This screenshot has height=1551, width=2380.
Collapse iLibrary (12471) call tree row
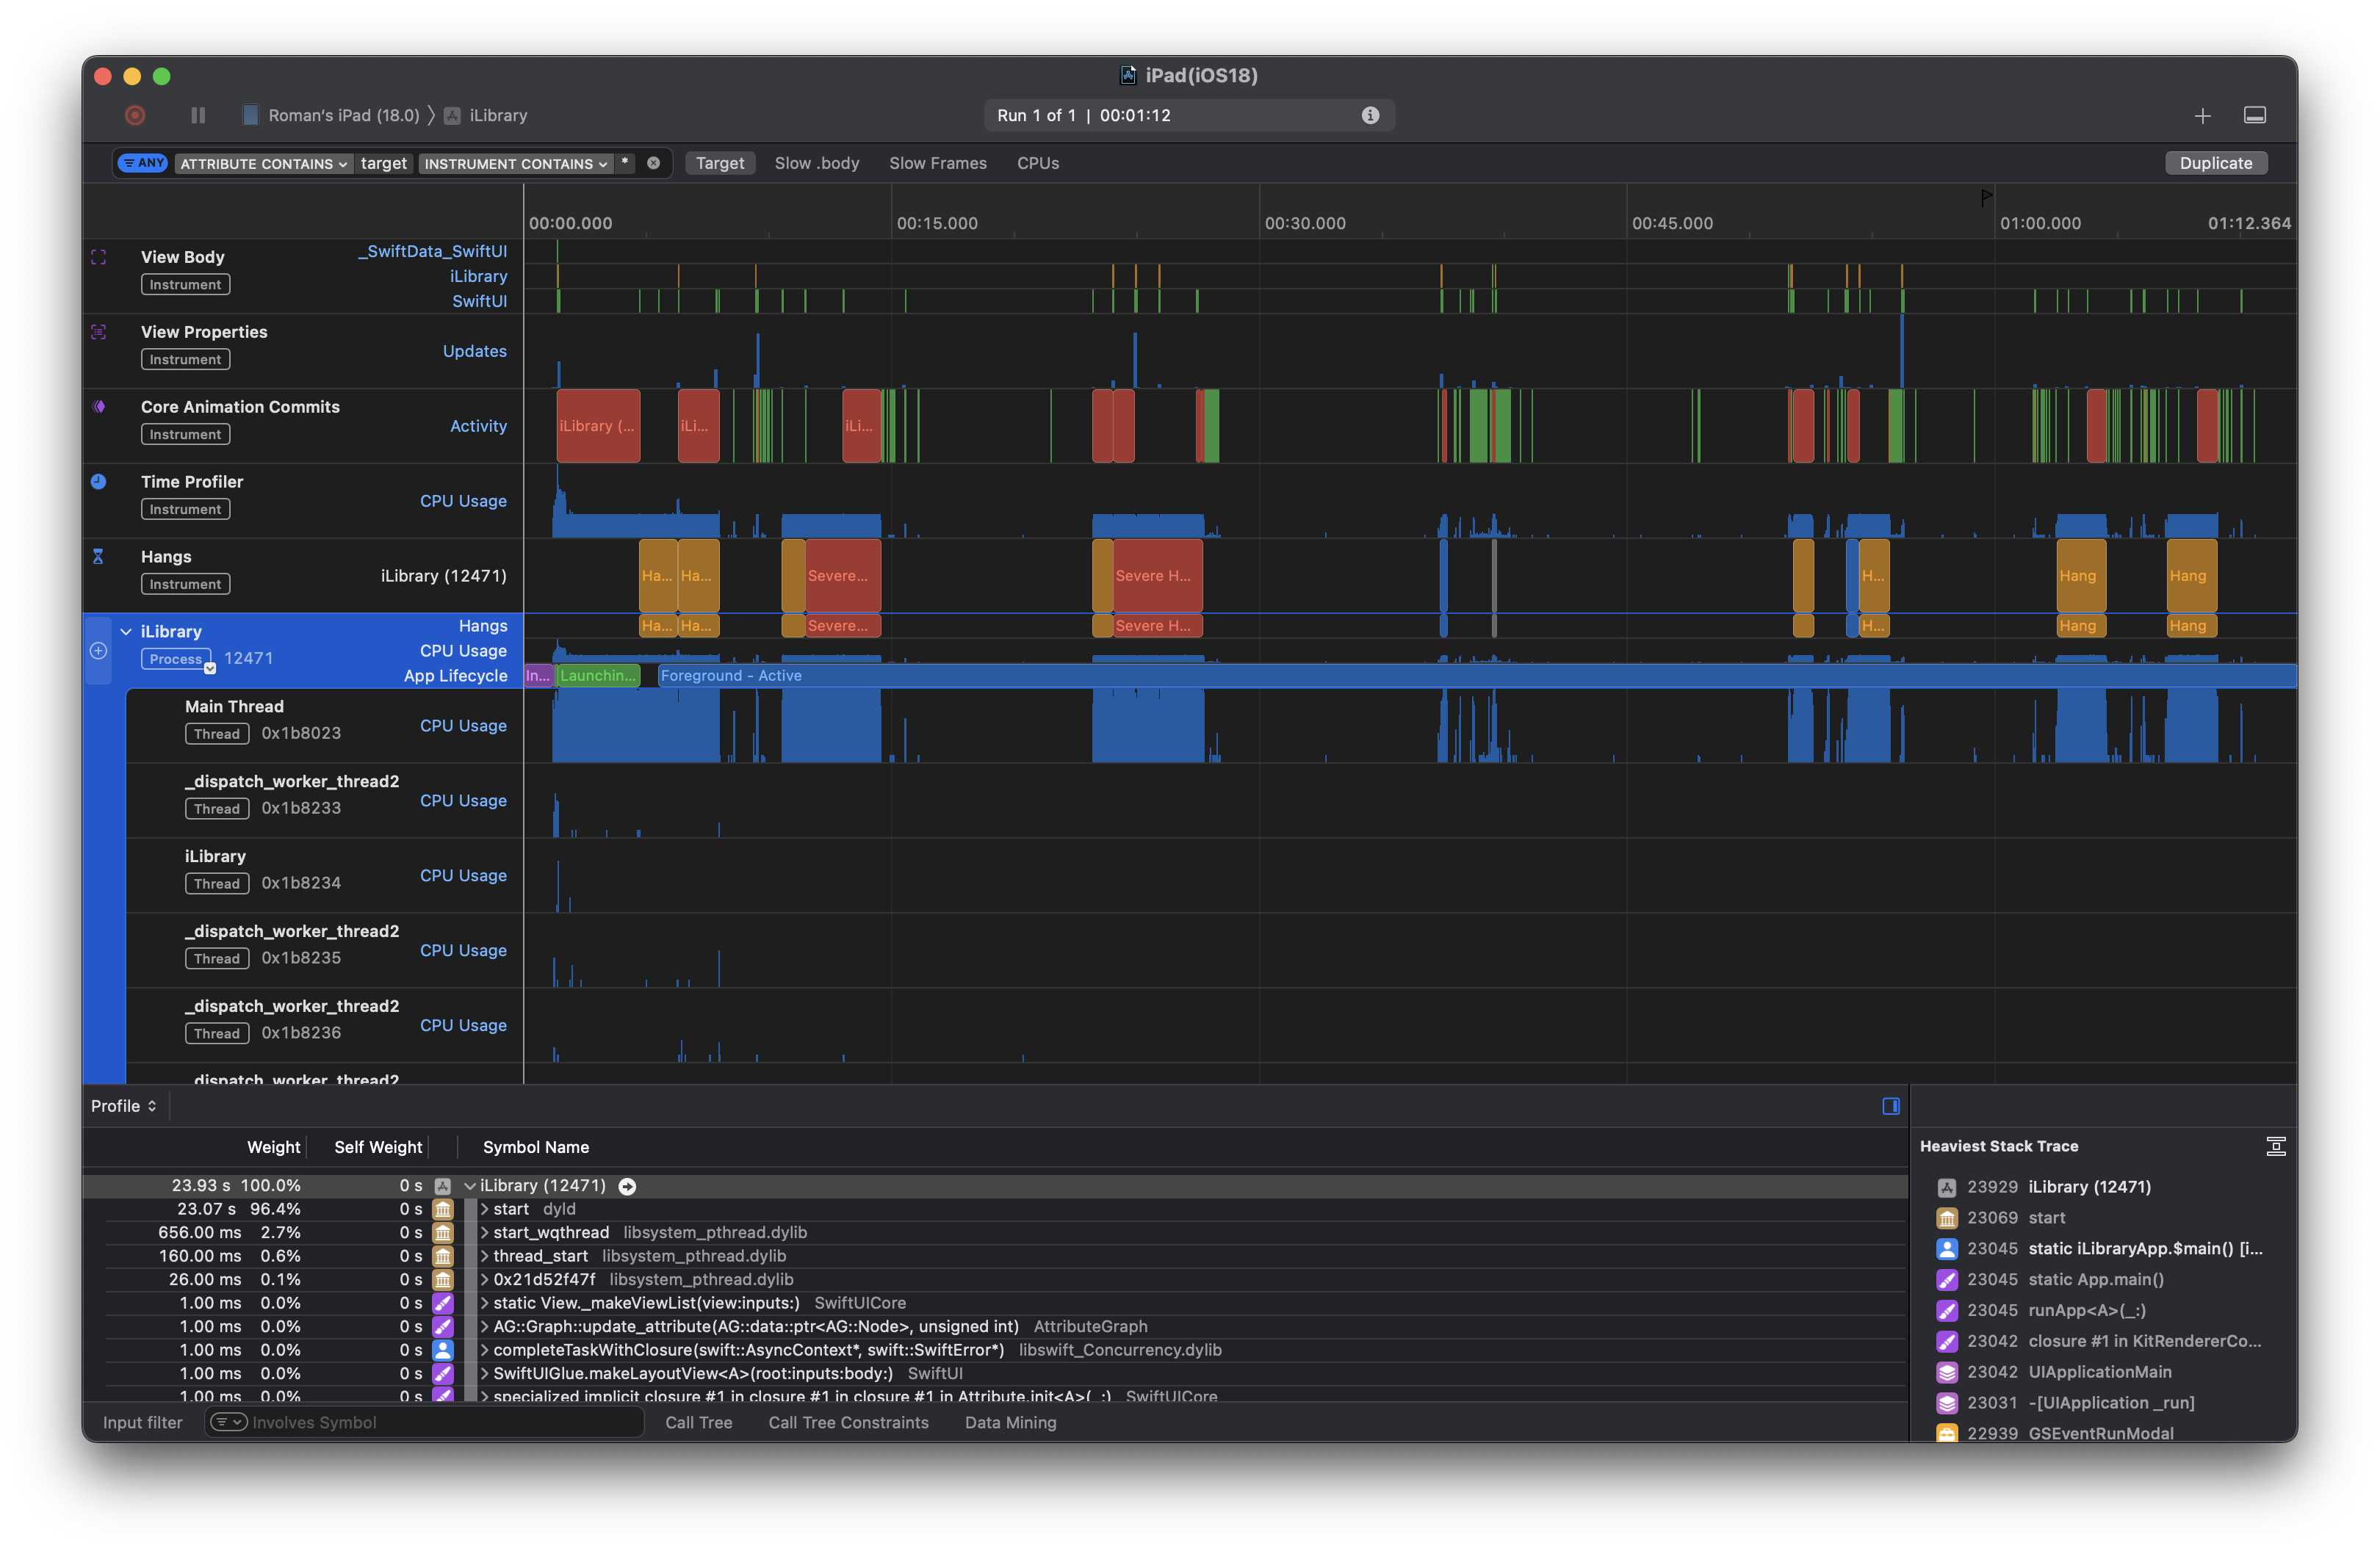pos(470,1186)
